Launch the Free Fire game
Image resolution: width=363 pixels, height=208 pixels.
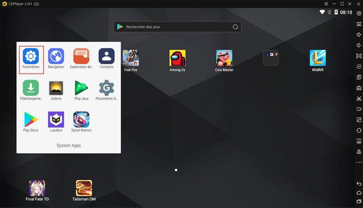coord(131,58)
